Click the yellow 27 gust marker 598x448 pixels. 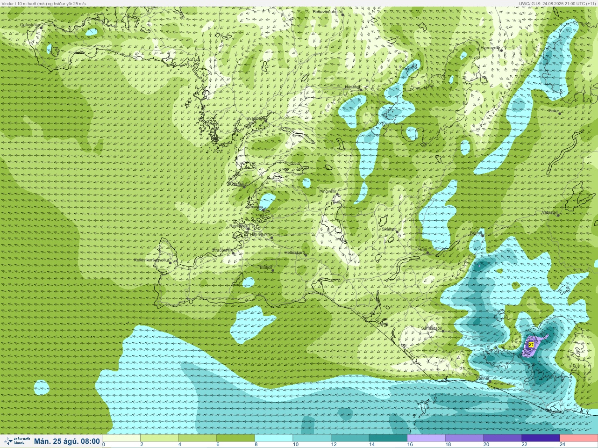(x=531, y=345)
